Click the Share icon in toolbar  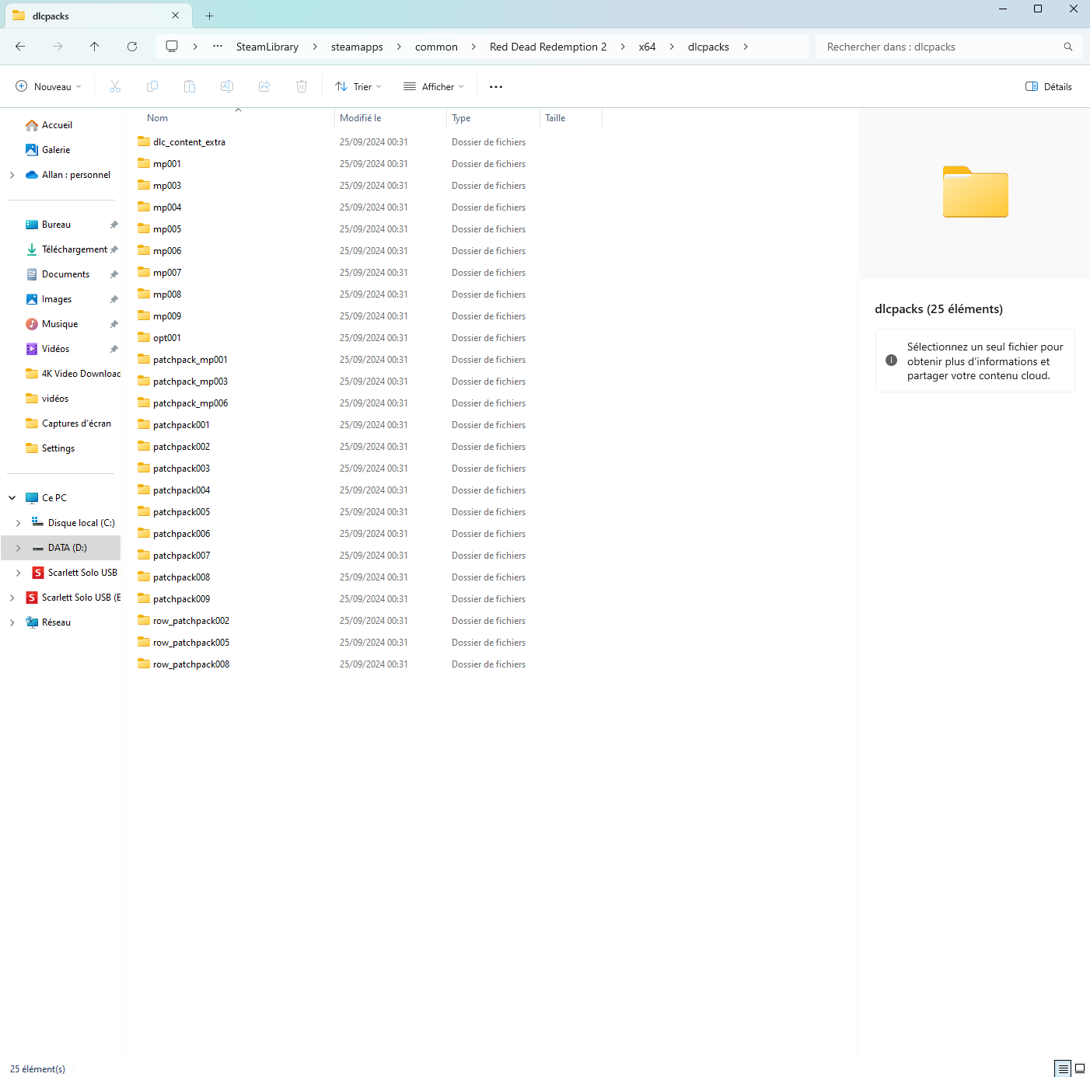(264, 86)
